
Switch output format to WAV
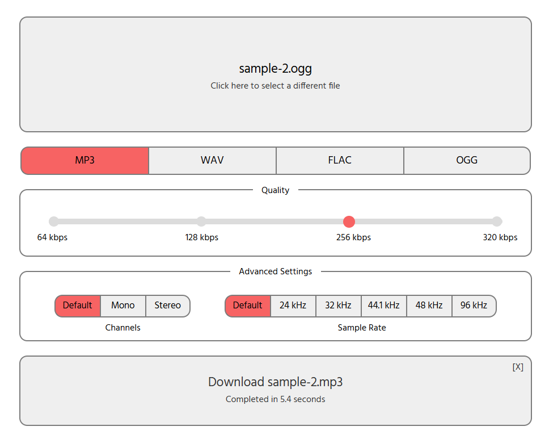(212, 160)
